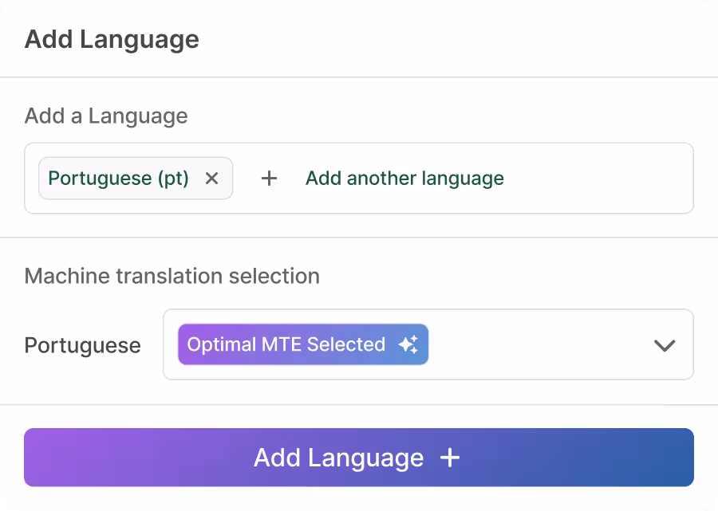Remove the Portuguese (pt) chip via X
718x511 pixels.
coord(211,179)
